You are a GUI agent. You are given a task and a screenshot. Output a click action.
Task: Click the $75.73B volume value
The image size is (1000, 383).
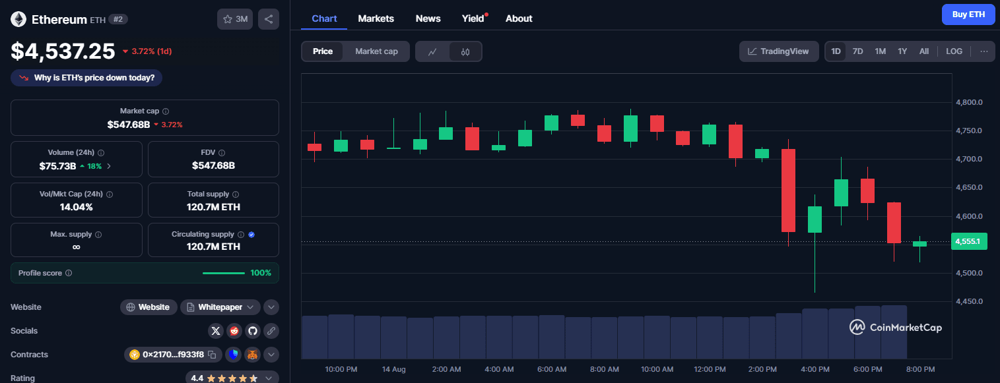click(57, 166)
